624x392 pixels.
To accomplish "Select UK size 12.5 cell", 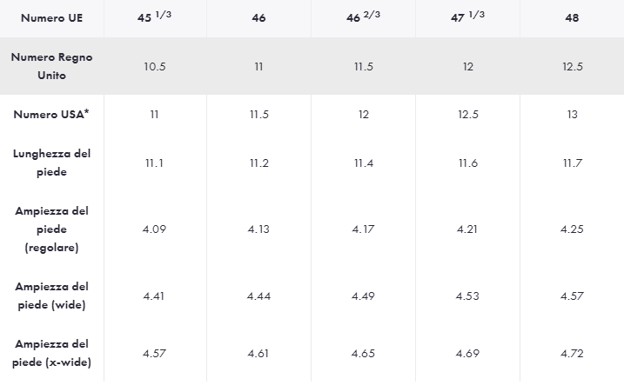I will [572, 67].
